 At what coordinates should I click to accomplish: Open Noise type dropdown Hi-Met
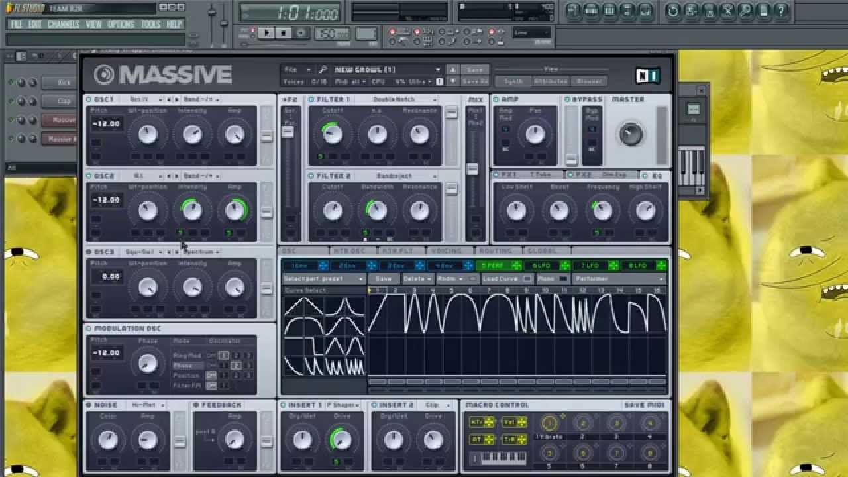click(x=148, y=405)
